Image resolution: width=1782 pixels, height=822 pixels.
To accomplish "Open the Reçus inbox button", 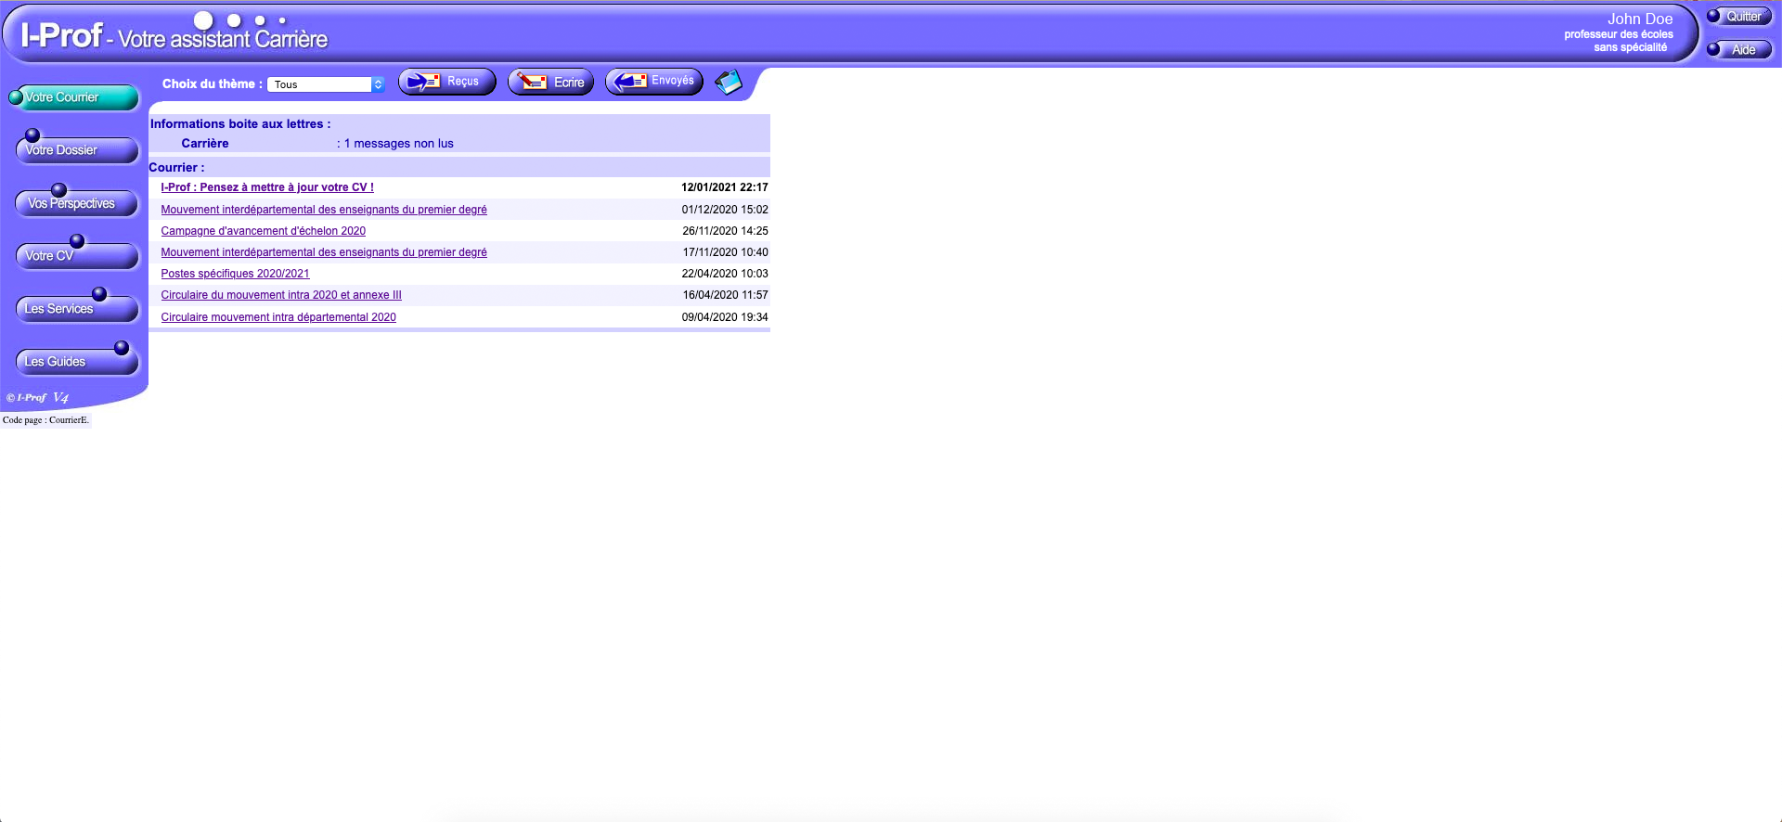I will tap(447, 82).
